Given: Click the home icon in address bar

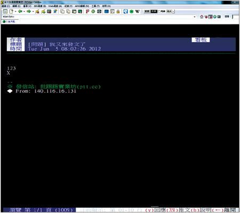Looking at the screenshot, I should pyautogui.click(x=202, y=17).
